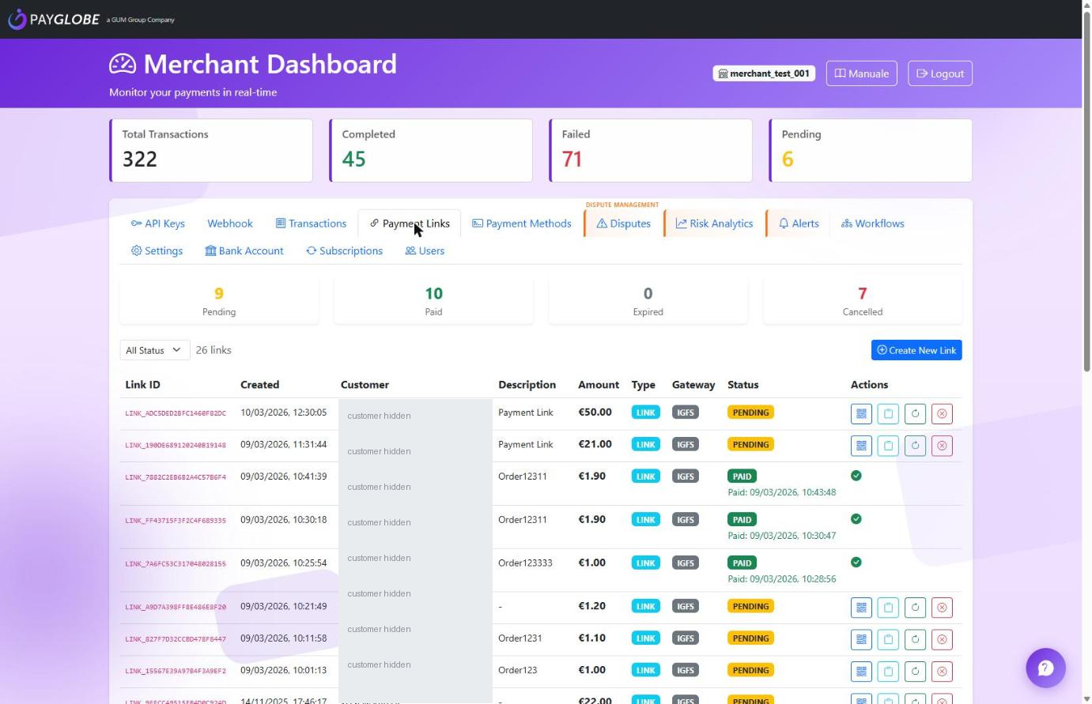Screen dimensions: 1092x704
Task: Show QR code for the €1.20 link
Action: coord(861,608)
